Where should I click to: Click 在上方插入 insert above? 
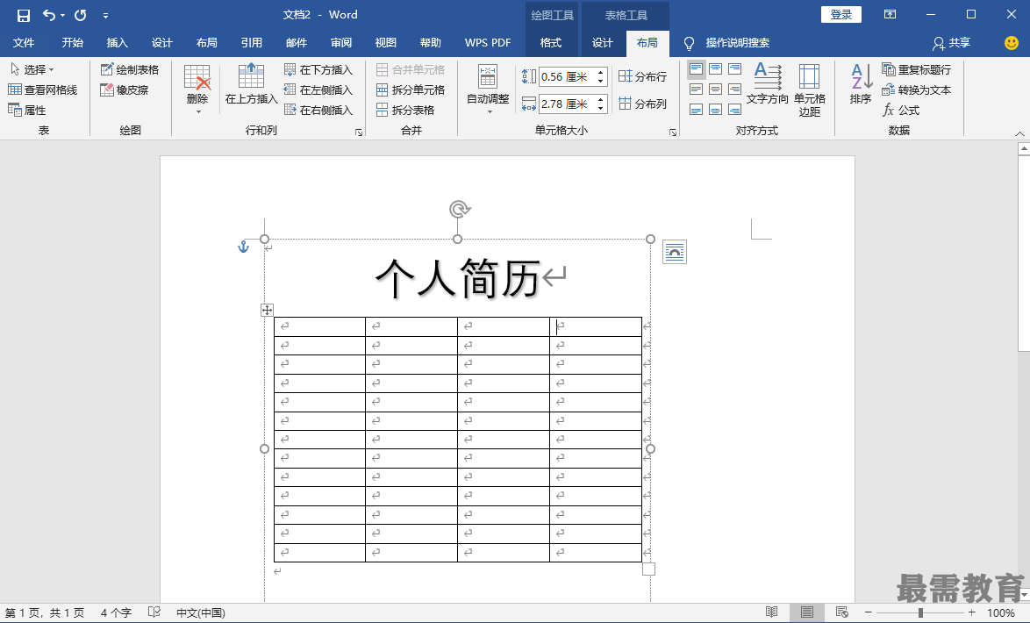tap(251, 84)
